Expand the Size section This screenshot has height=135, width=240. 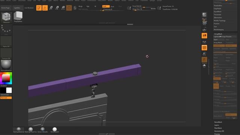(215, 27)
